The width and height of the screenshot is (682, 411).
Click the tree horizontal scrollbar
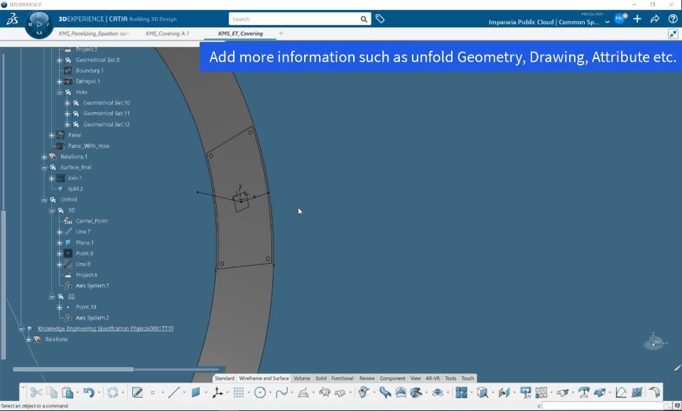[73, 369]
